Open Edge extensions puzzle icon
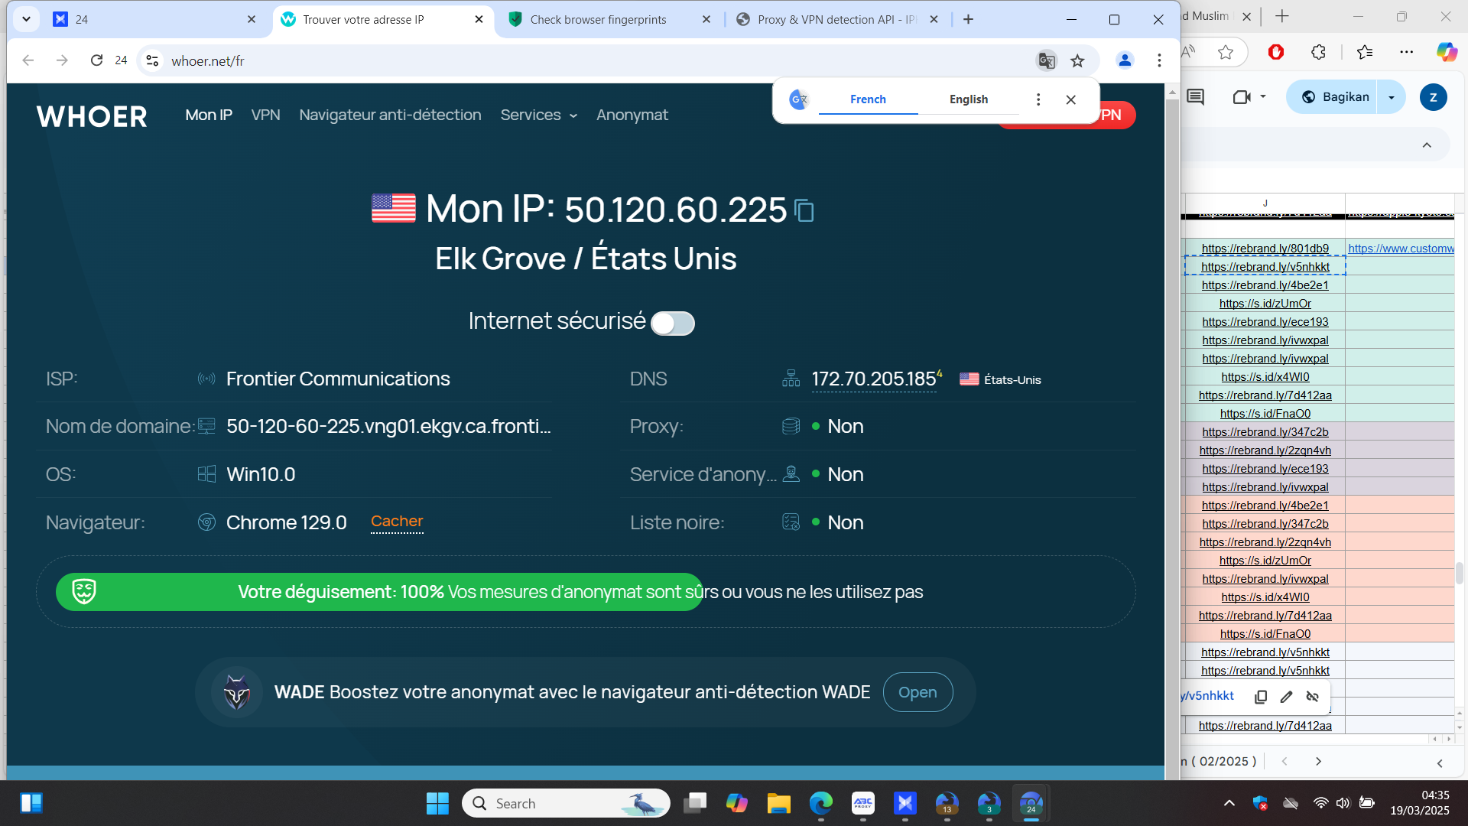The width and height of the screenshot is (1468, 826). pyautogui.click(x=1318, y=52)
